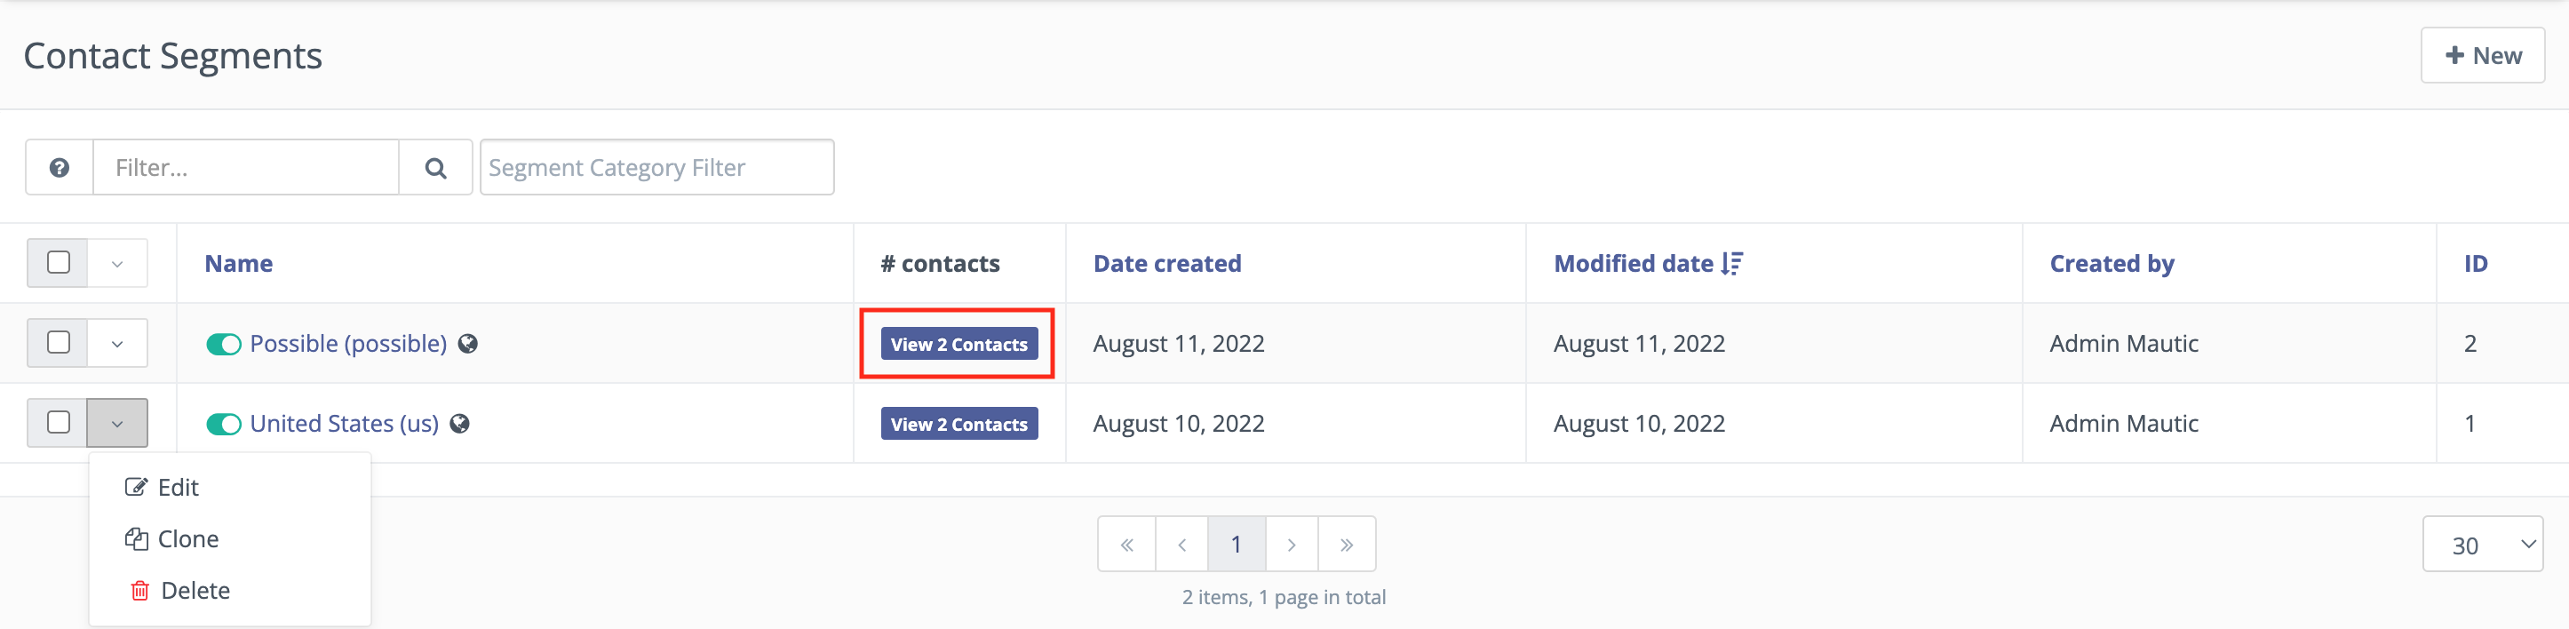Image resolution: width=2569 pixels, height=629 pixels.
Task: Click the magnifier search icon button
Action: [x=434, y=168]
